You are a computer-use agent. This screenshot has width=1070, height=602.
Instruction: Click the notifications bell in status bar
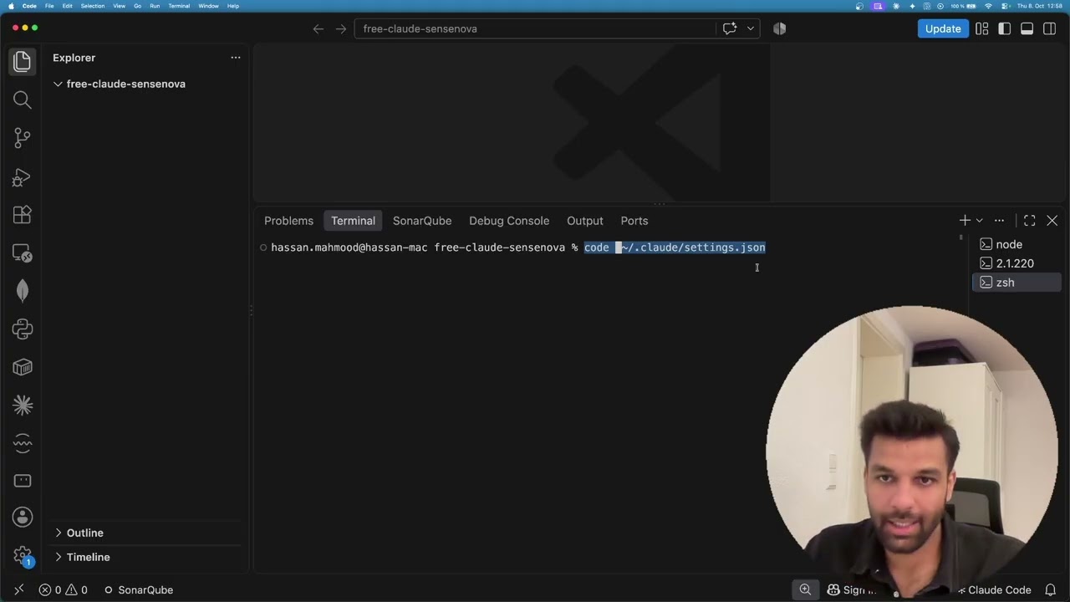[1051, 589]
